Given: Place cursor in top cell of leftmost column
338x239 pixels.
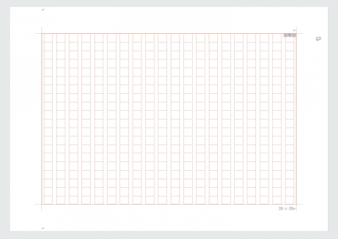Looking at the screenshot, I should click(x=48, y=38).
